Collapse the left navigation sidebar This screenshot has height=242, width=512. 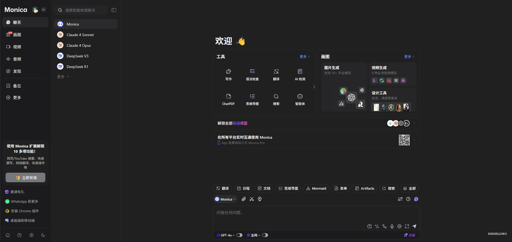point(44,10)
